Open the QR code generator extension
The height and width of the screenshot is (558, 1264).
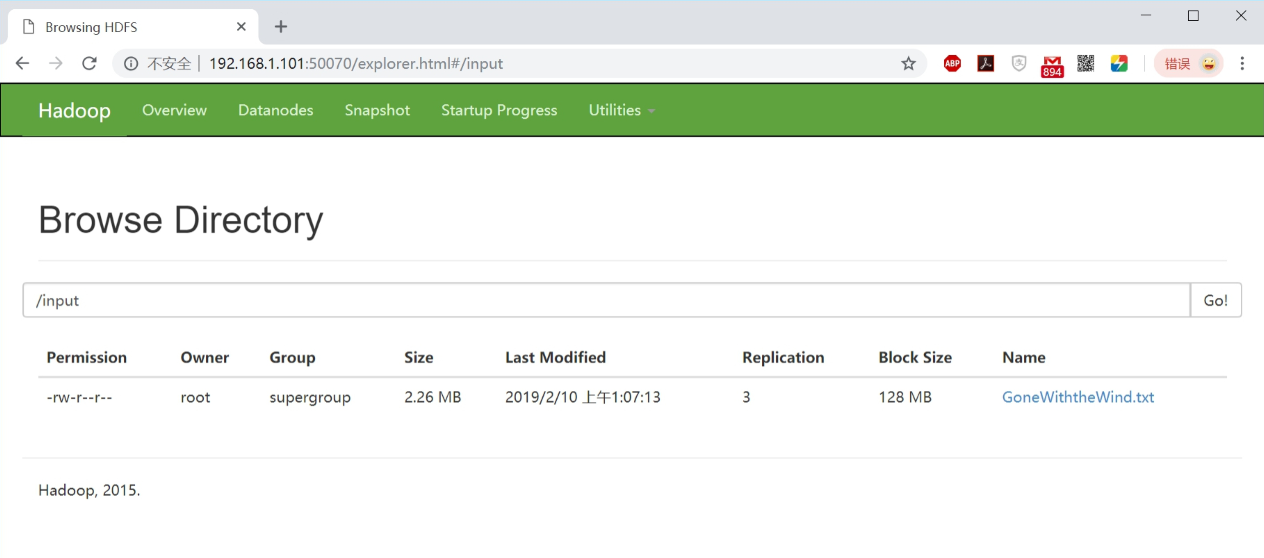pyautogui.click(x=1085, y=63)
